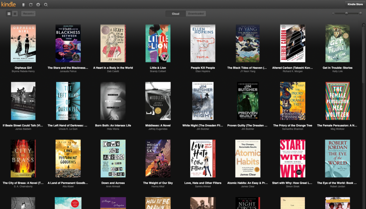This screenshot has height=209, width=366.
Task: Click the large cover size icon
Action: coord(360,13)
